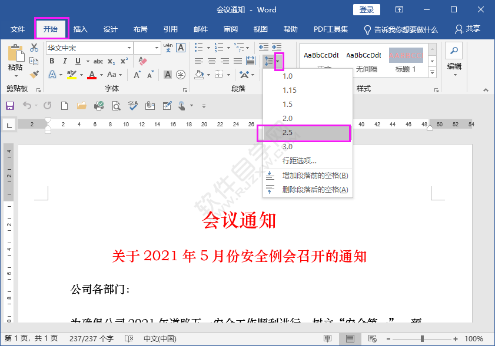The image size is (495, 346).
Task: Collapse the ribbon with up chevron
Action: coord(486,90)
